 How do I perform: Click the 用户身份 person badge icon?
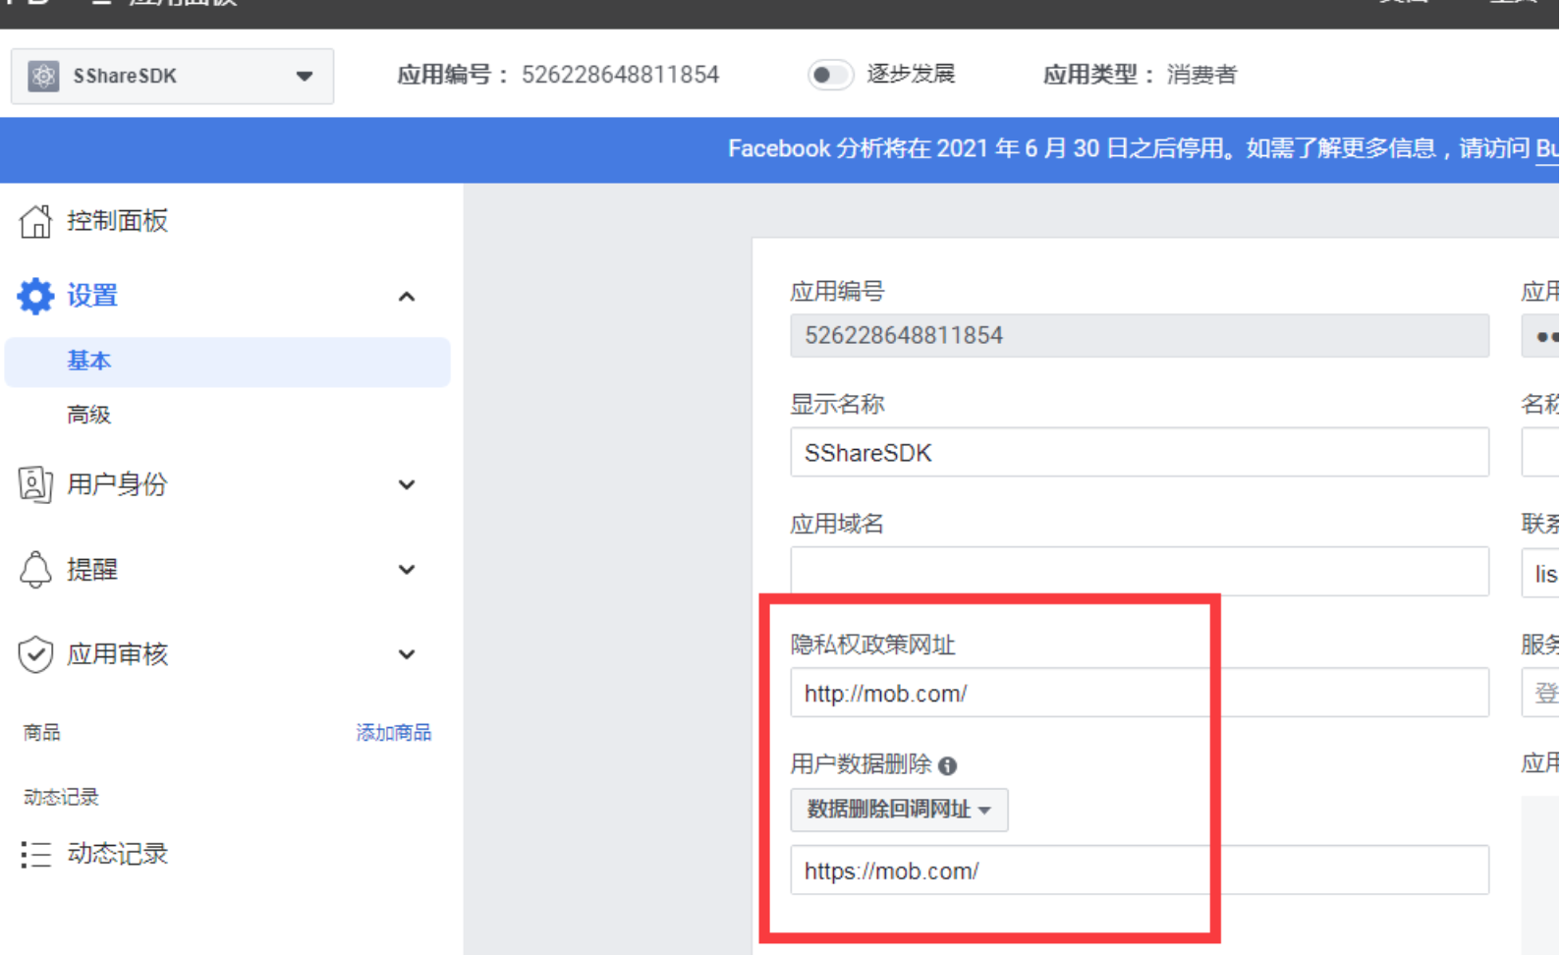[35, 484]
